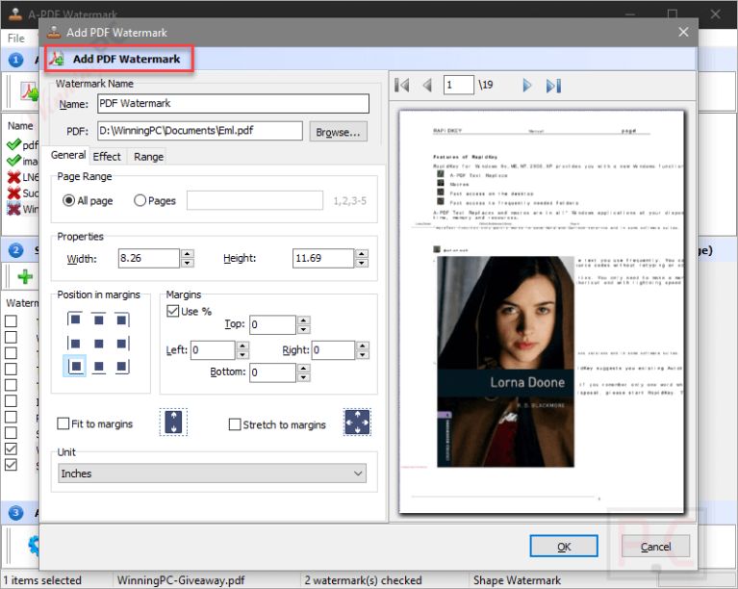Click the Height value field

323,258
